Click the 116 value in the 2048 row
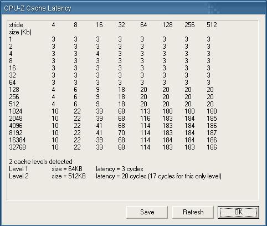This screenshot has width=267, height=226. (x=145, y=119)
